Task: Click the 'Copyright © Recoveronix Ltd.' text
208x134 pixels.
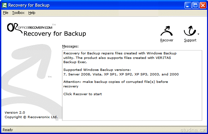Action: pyautogui.click(x=31, y=117)
